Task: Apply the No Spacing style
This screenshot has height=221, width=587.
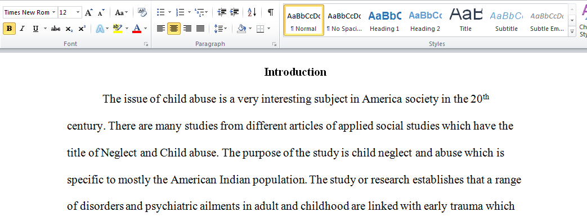Action: 344,21
